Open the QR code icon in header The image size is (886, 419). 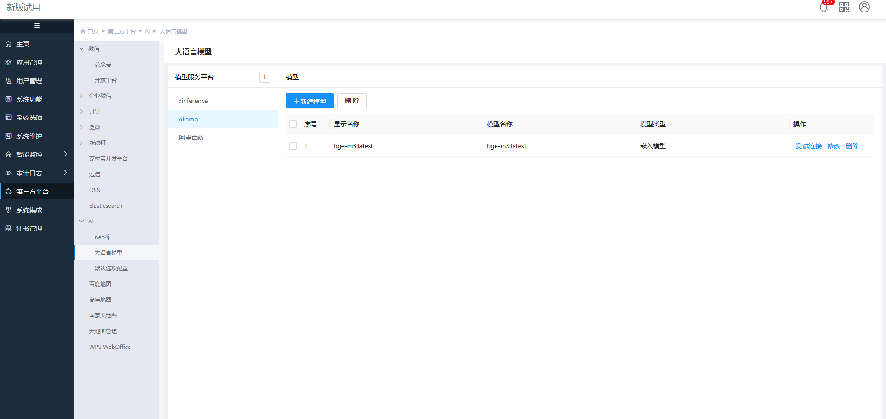[x=844, y=7]
